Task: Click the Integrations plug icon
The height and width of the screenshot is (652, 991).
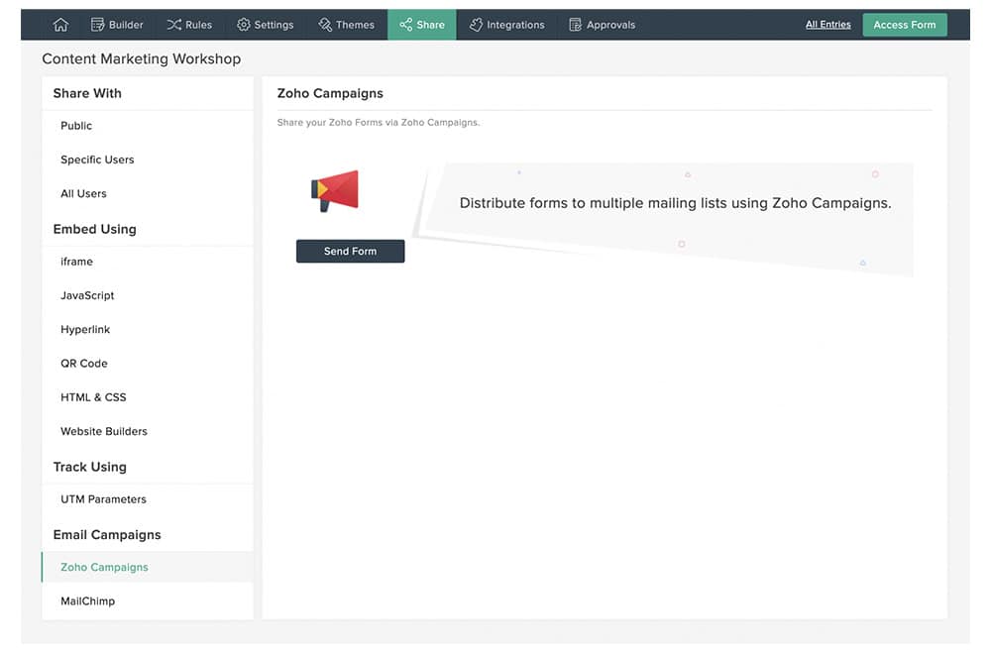Action: click(x=476, y=25)
